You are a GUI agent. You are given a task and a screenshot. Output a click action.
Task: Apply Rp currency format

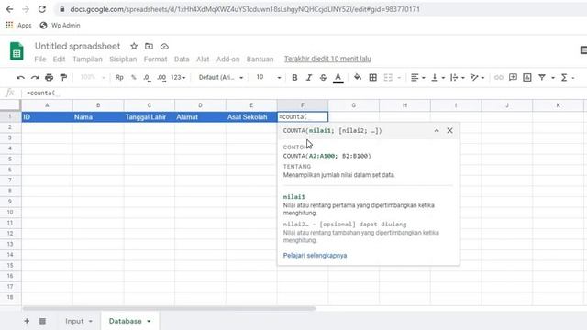pos(119,77)
